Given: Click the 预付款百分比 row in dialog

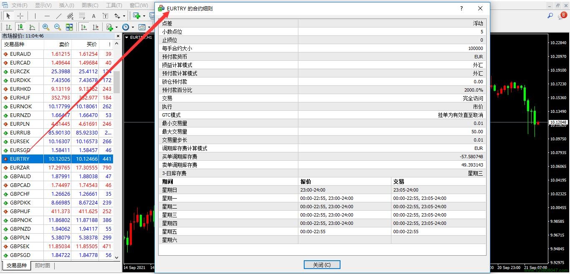Looking at the screenshot, I should [322, 90].
